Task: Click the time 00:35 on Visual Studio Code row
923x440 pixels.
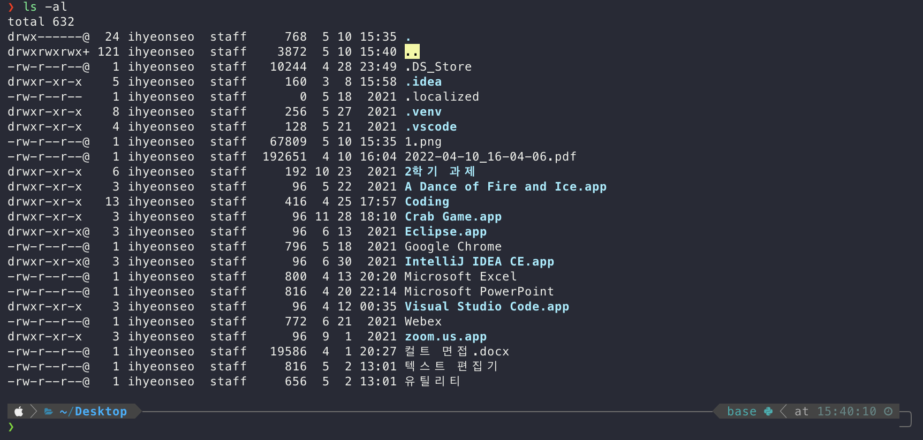Action: pos(379,307)
